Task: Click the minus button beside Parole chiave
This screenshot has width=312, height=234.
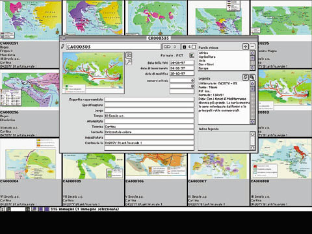Action: pos(252,46)
